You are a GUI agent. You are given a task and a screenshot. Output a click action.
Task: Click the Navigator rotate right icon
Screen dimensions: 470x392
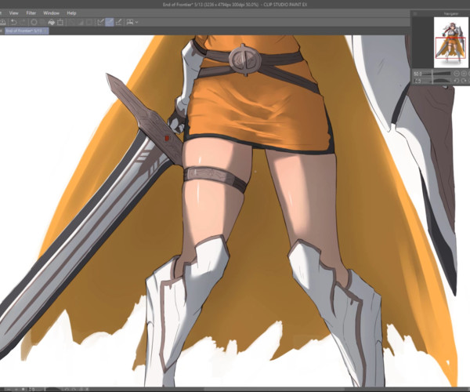pyautogui.click(x=464, y=81)
